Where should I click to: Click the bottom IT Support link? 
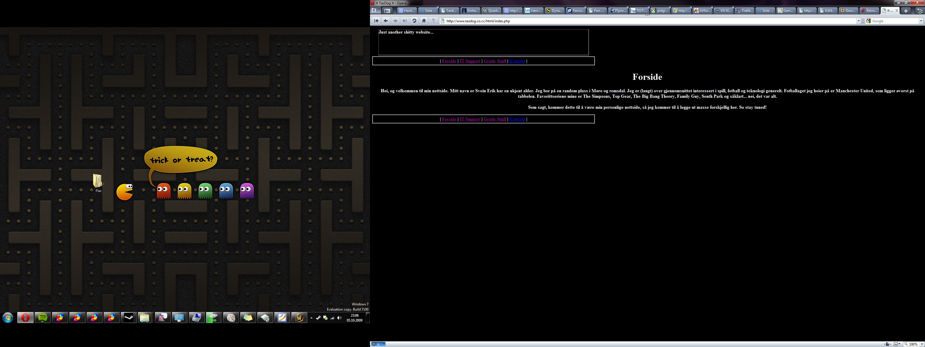470,119
